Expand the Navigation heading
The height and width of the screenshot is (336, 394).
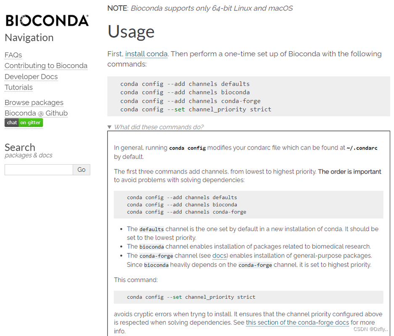coord(29,37)
